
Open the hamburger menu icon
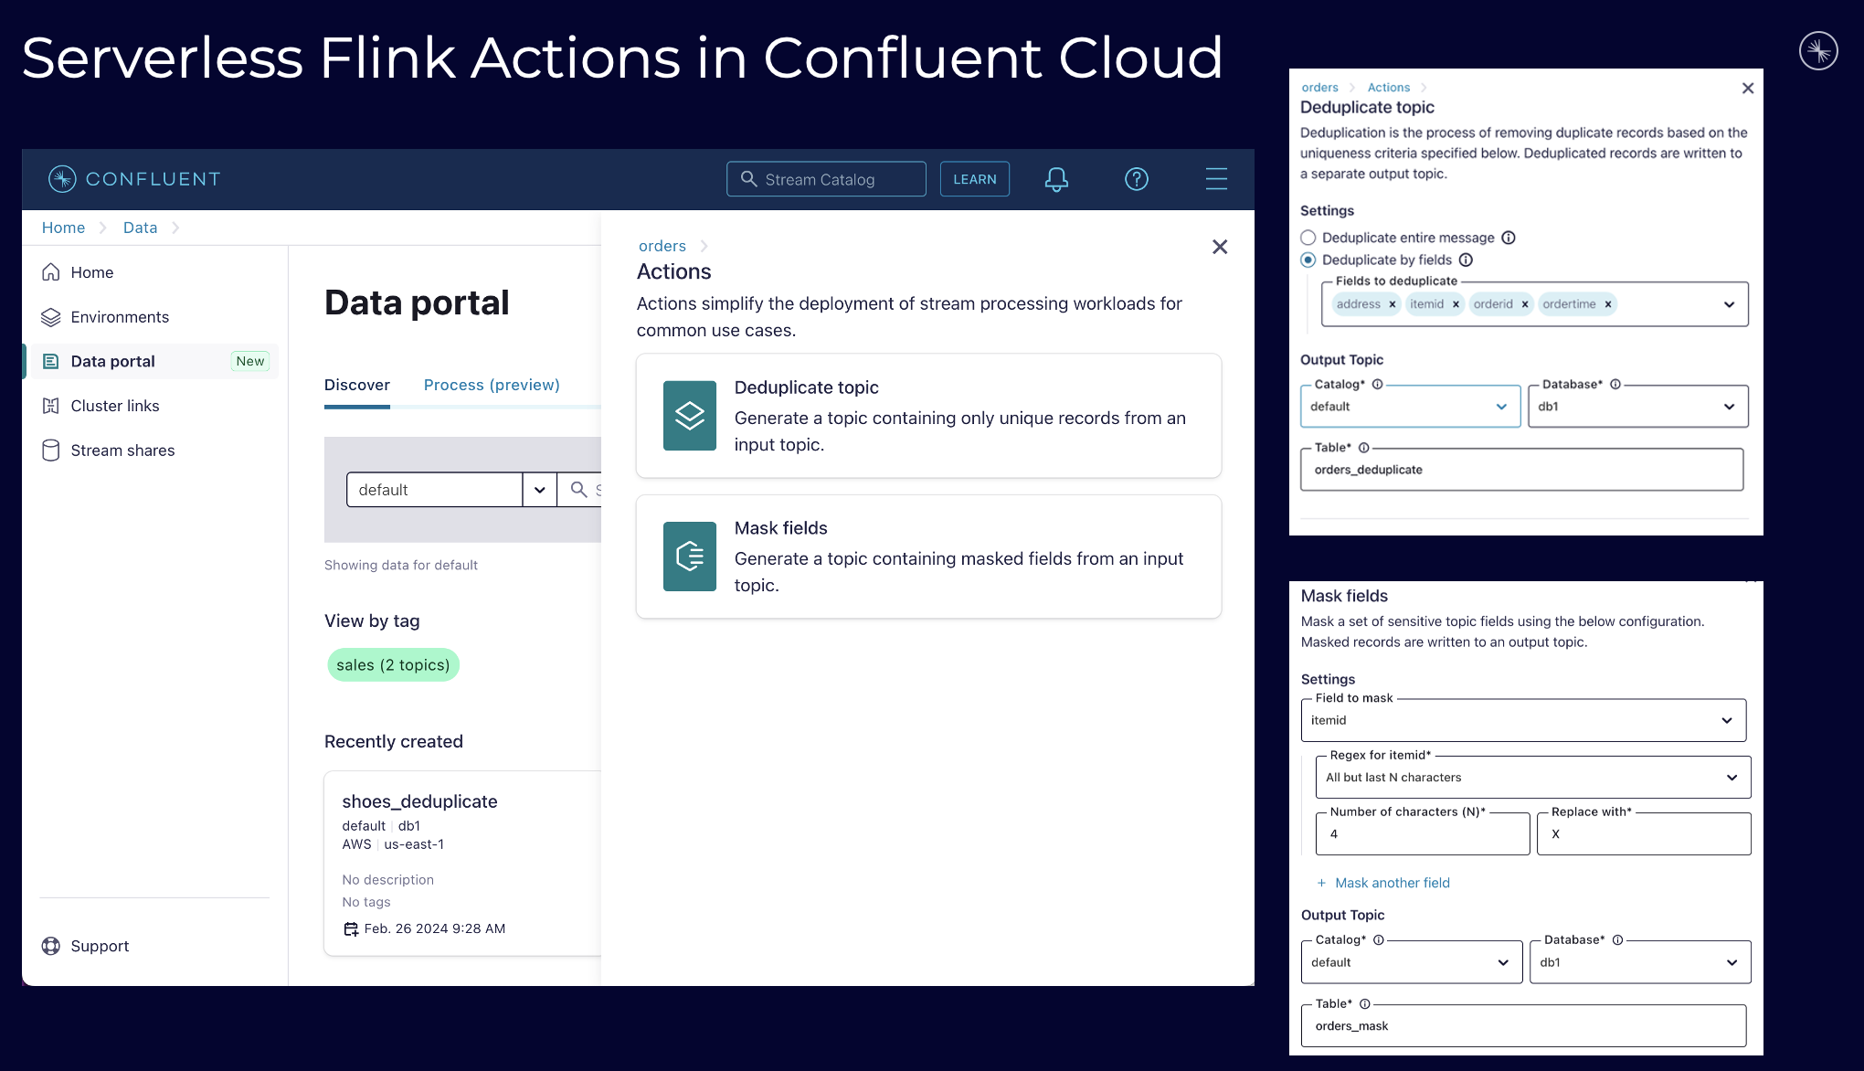(1216, 179)
